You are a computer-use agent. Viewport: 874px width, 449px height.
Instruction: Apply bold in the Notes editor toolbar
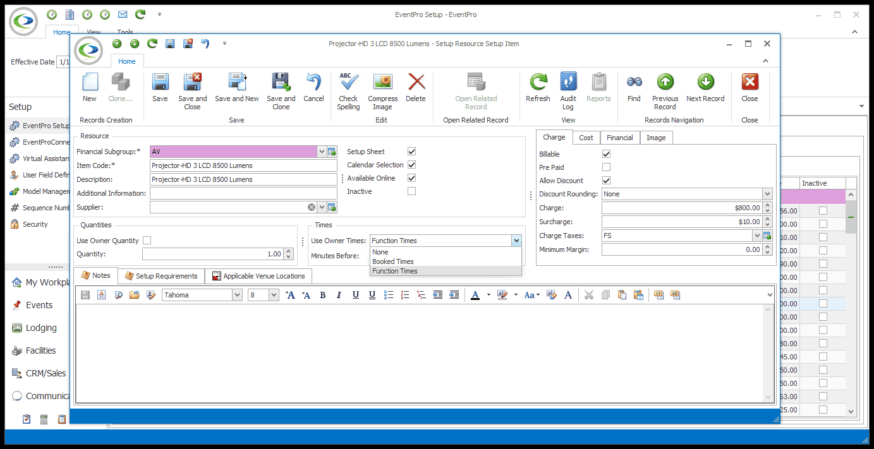pyautogui.click(x=322, y=295)
